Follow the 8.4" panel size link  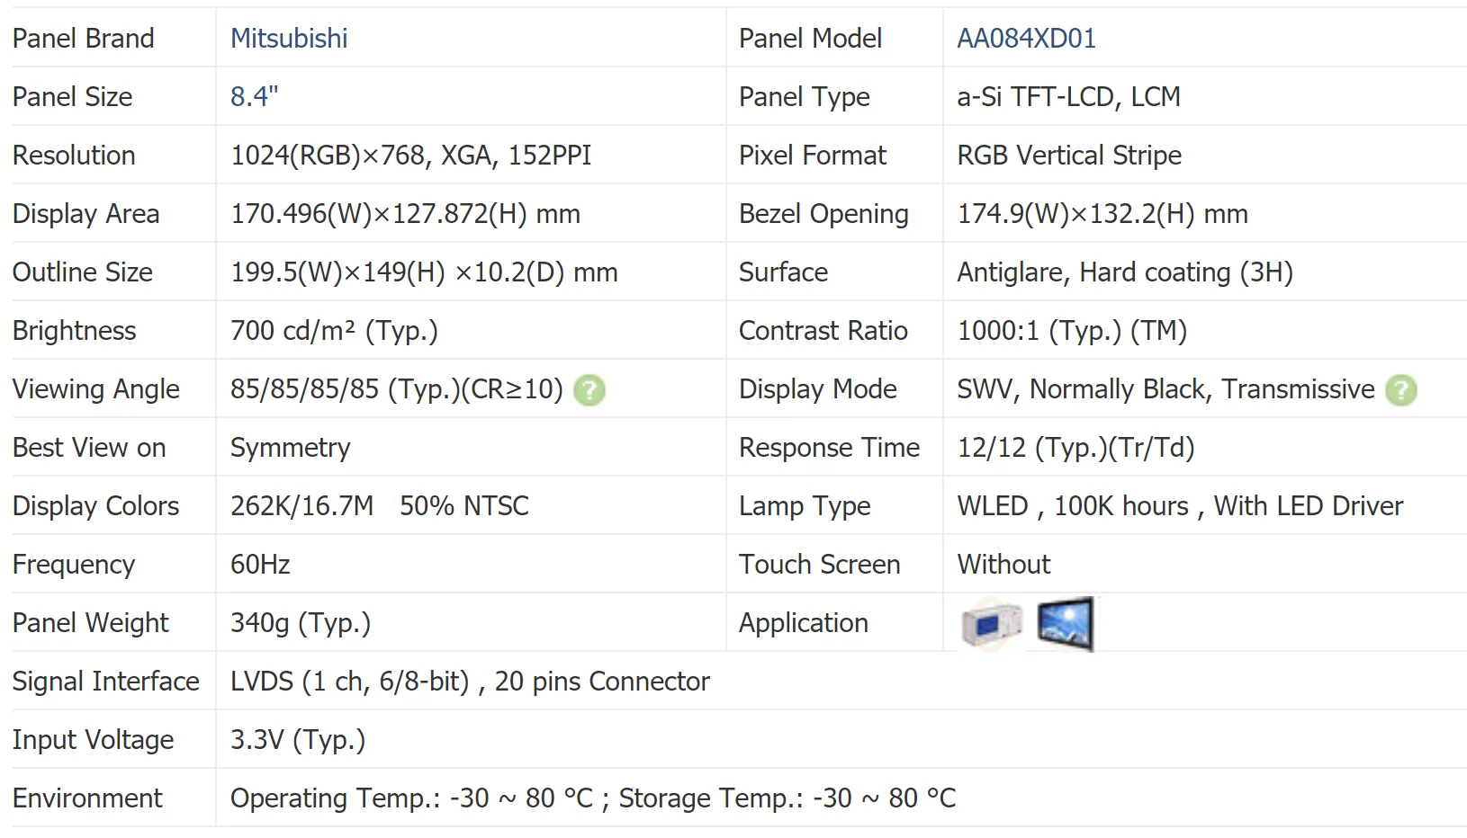click(255, 97)
